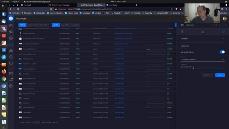Pop out the Discourse panel
This screenshot has height=129, width=229.
[x=216, y=25]
